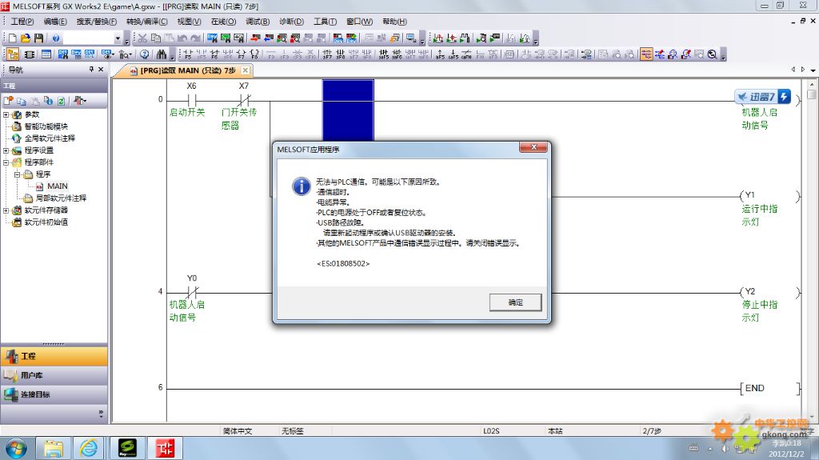
Task: Expand the 参数 tree node
Action: tap(6, 114)
